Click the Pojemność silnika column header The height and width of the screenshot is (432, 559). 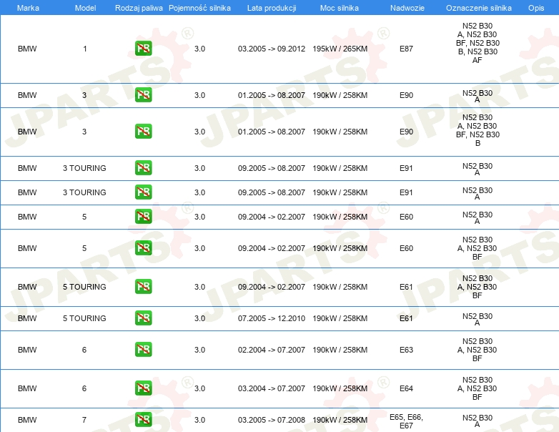coord(199,8)
